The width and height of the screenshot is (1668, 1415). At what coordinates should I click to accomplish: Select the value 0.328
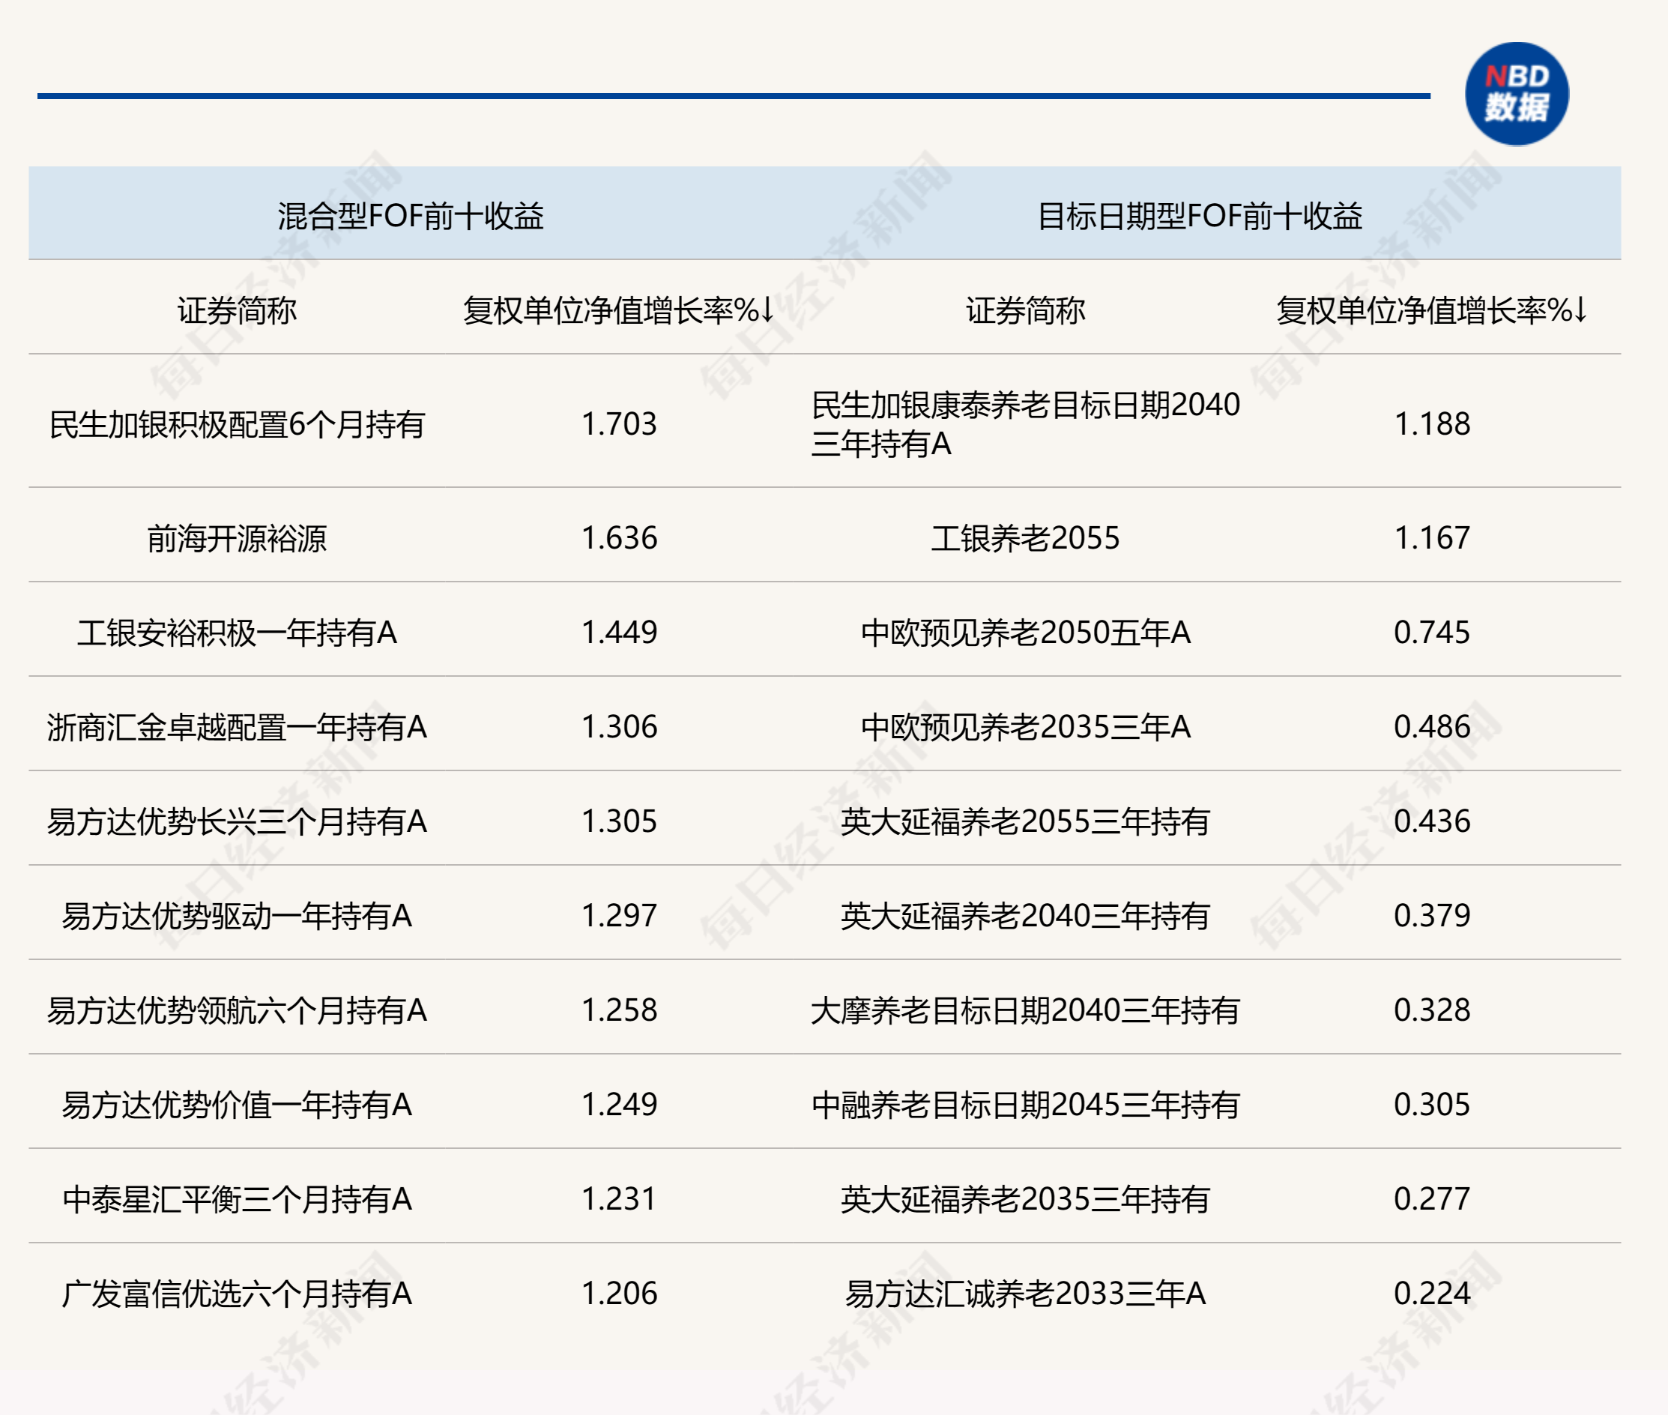tap(1431, 1012)
